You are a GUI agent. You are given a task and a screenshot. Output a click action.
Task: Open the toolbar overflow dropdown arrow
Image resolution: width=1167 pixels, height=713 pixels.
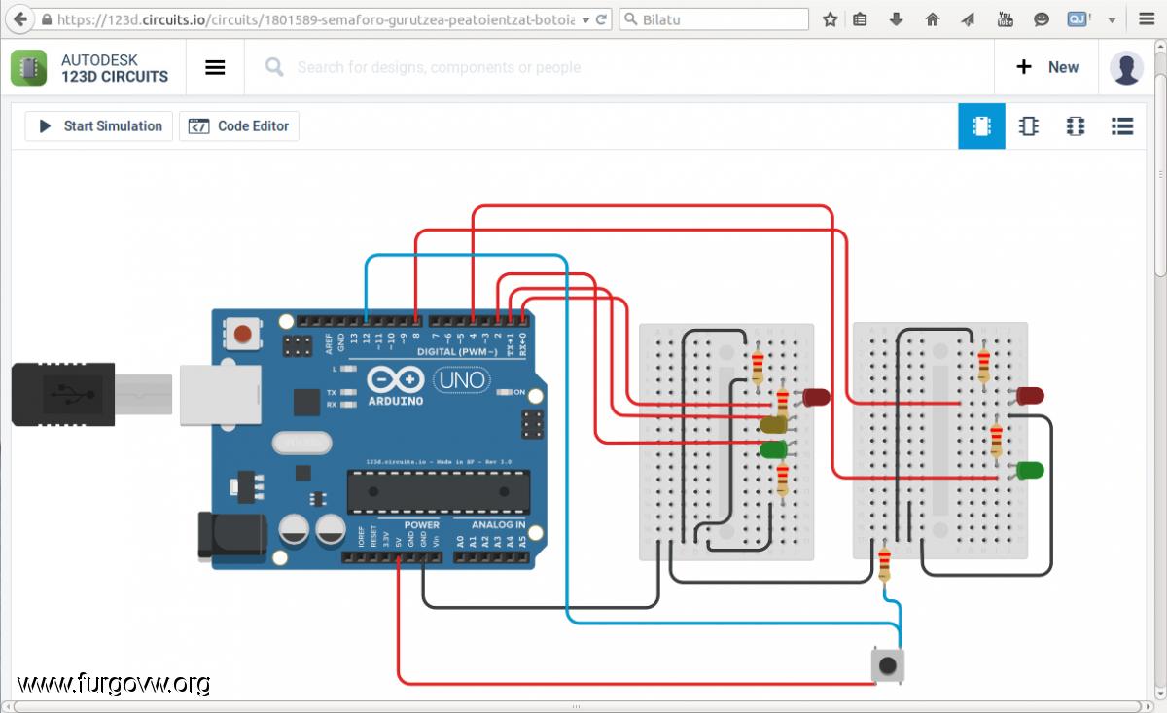[1110, 19]
